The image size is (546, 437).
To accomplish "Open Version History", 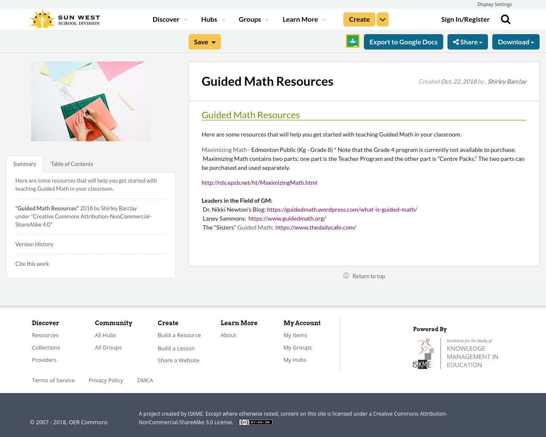I will coord(34,244).
